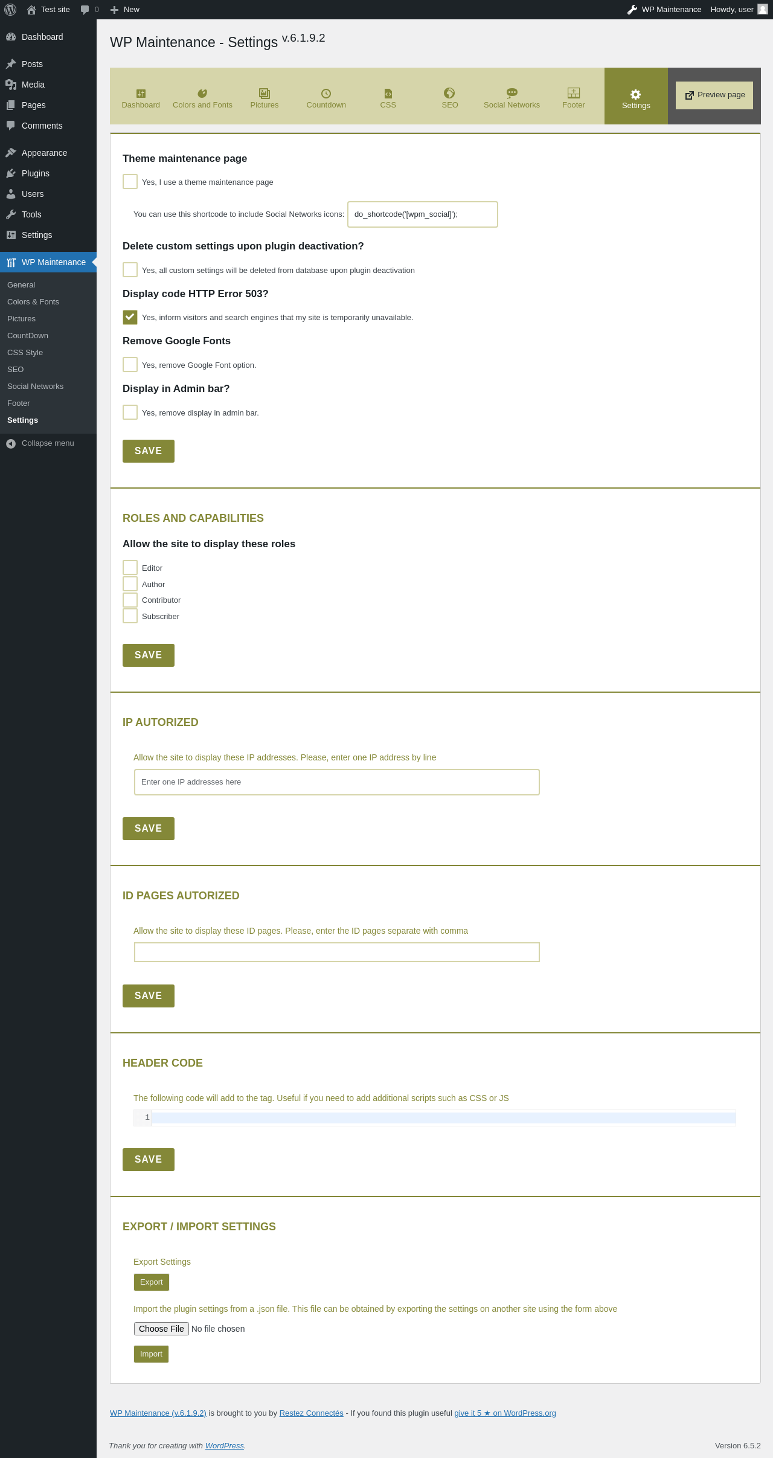Viewport: 773px width, 1458px height.
Task: Click the Countdown clock icon
Action: coord(326,93)
